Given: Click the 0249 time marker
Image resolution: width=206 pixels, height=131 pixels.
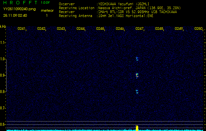Looking at the screenshot, I should pos(179,28).
